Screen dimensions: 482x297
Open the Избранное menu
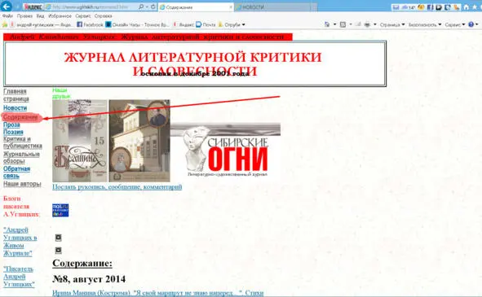(60, 16)
